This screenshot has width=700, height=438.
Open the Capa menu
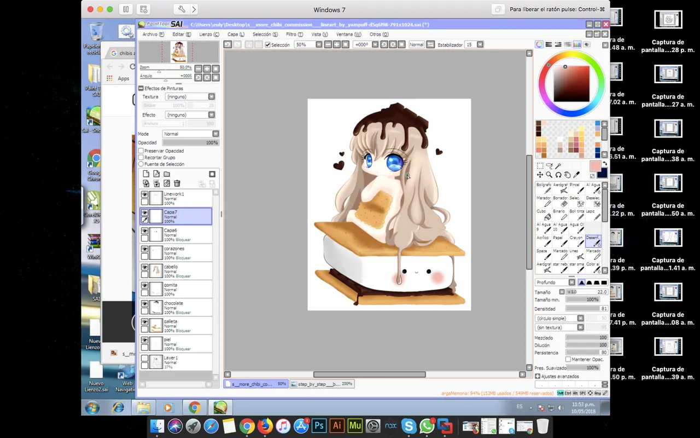(x=236, y=34)
